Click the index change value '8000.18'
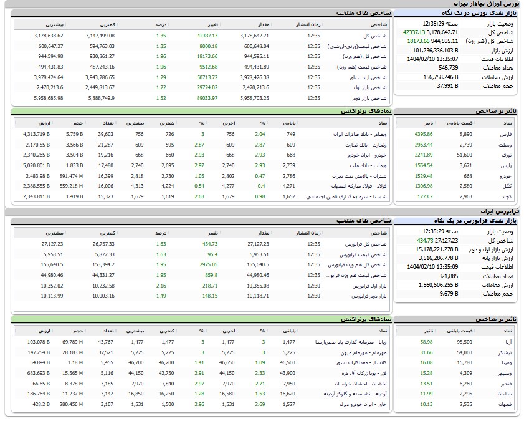The height and width of the screenshot is (421, 524). pyautogui.click(x=209, y=47)
